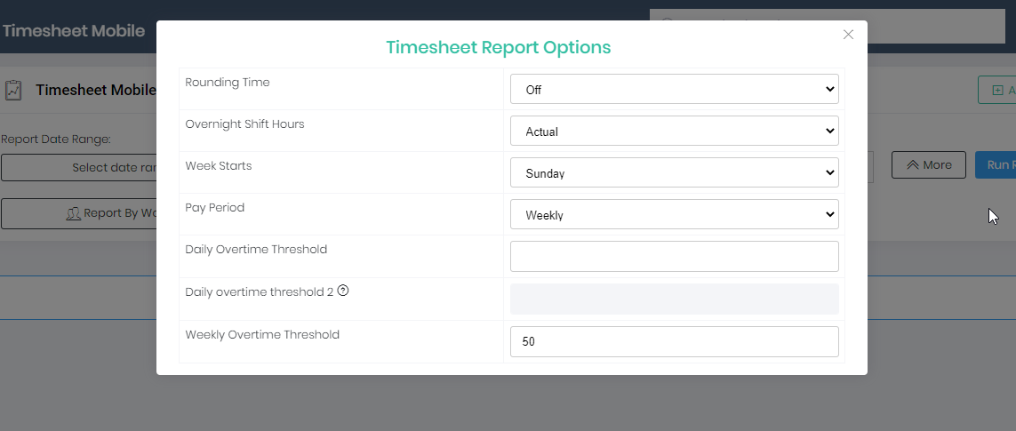Click the Timesheet Mobile logo in header
Image resolution: width=1016 pixels, height=431 pixels.
pos(73,30)
